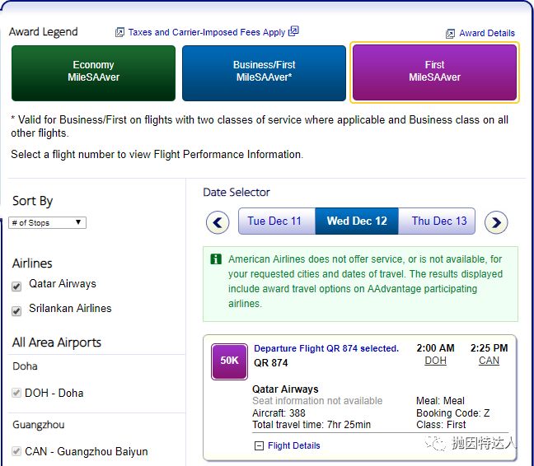This screenshot has width=534, height=466.
Task: Click the previous date arrow icon
Action: 218,222
